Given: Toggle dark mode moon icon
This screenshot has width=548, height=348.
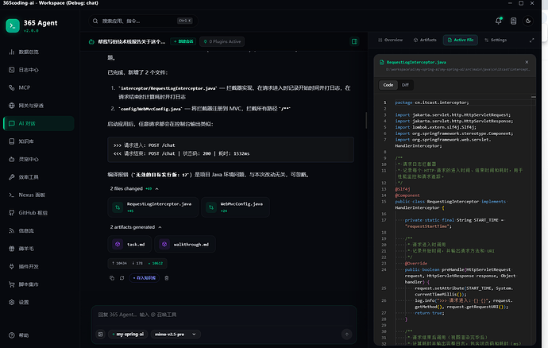Looking at the screenshot, I should click(x=528, y=21).
